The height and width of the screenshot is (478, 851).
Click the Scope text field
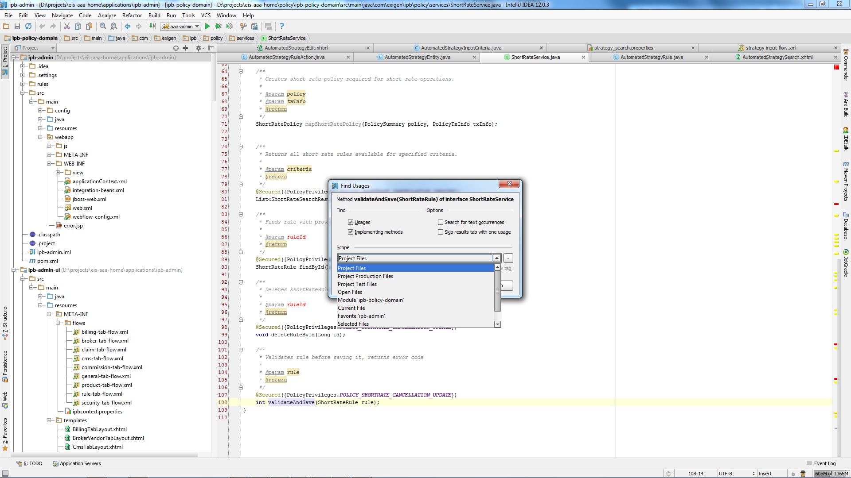tap(415, 258)
